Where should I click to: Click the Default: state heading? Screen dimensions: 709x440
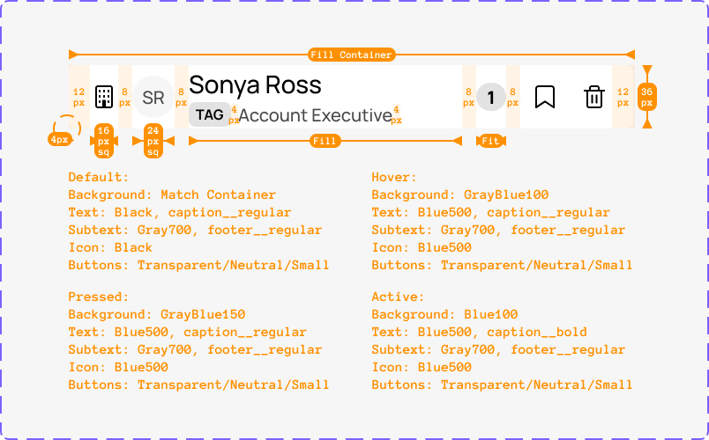click(x=99, y=177)
